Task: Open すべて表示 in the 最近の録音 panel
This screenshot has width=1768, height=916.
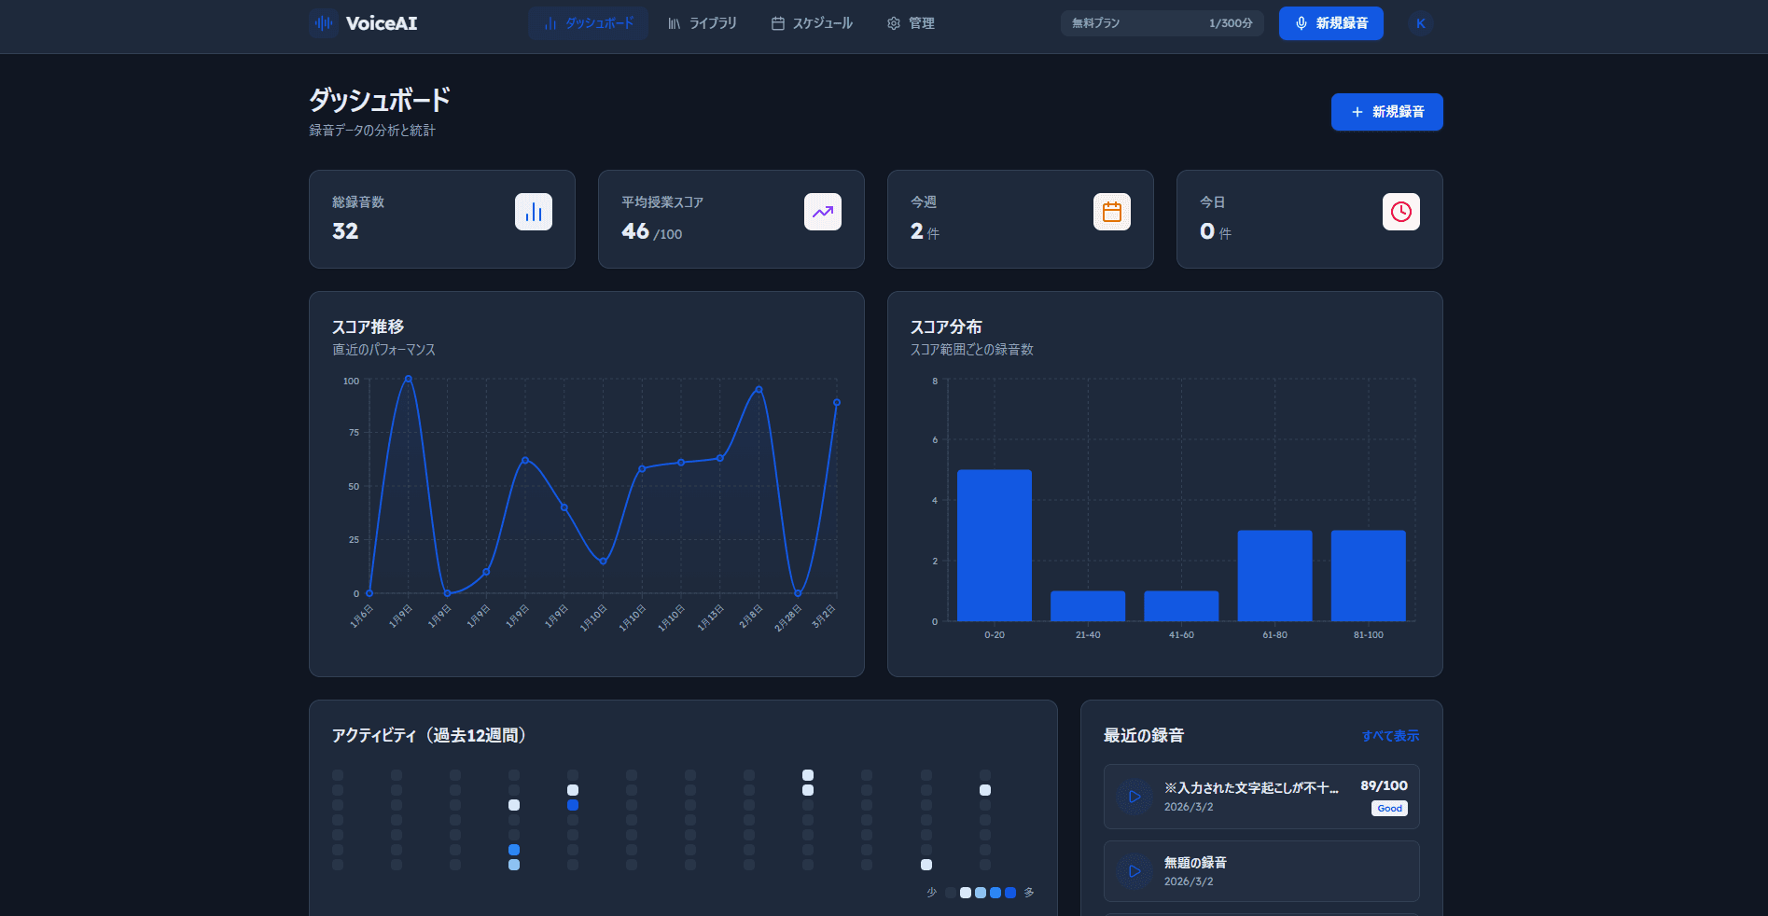Action: tap(1389, 736)
